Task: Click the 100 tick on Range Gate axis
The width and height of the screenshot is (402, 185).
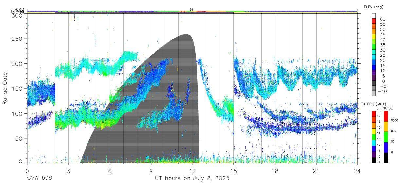Action: 16,113
